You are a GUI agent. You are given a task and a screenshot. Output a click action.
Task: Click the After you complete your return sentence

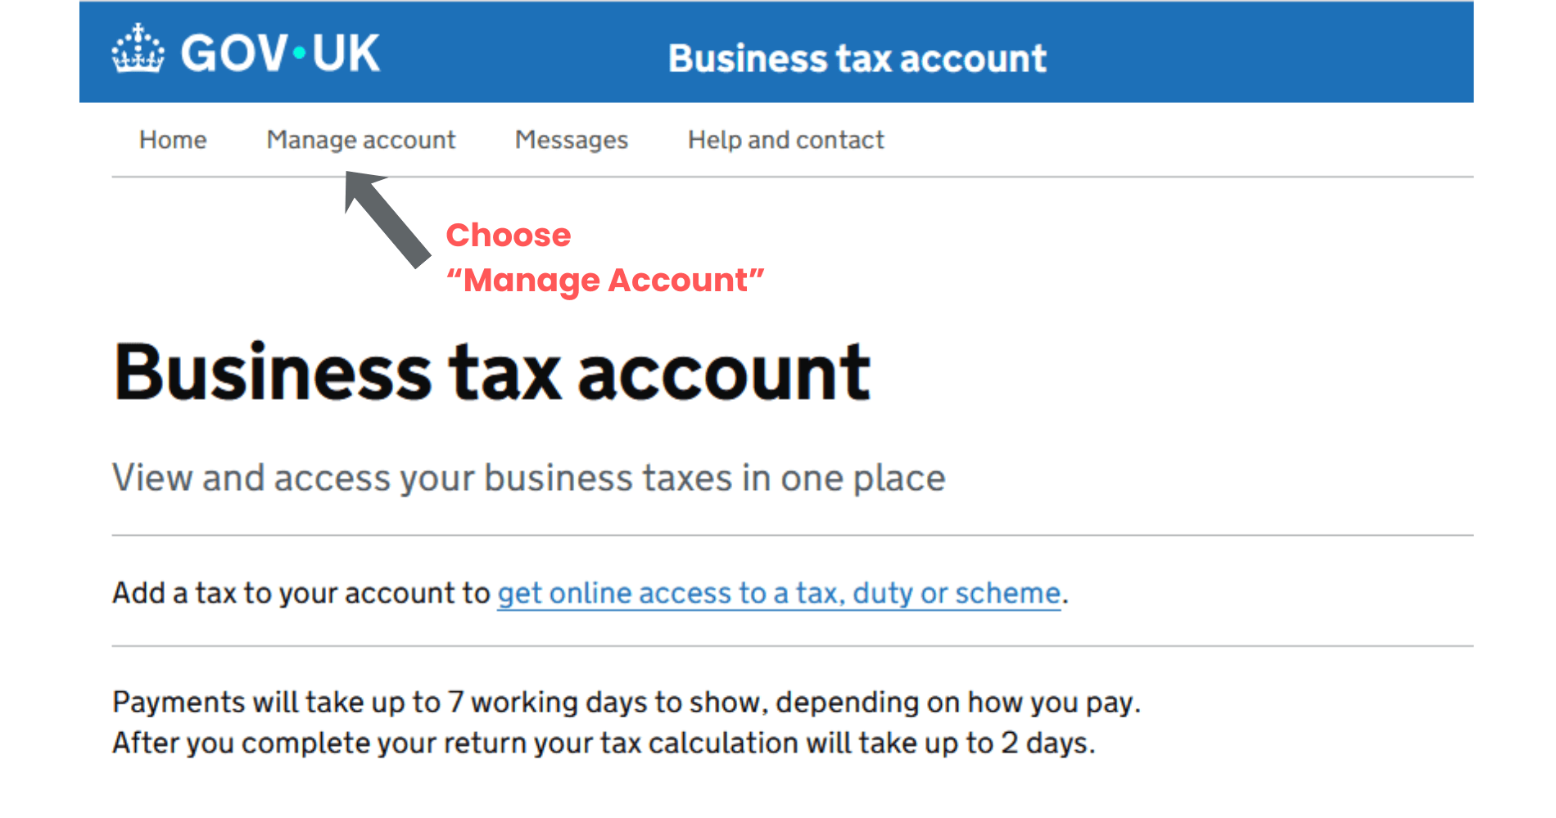tap(603, 743)
